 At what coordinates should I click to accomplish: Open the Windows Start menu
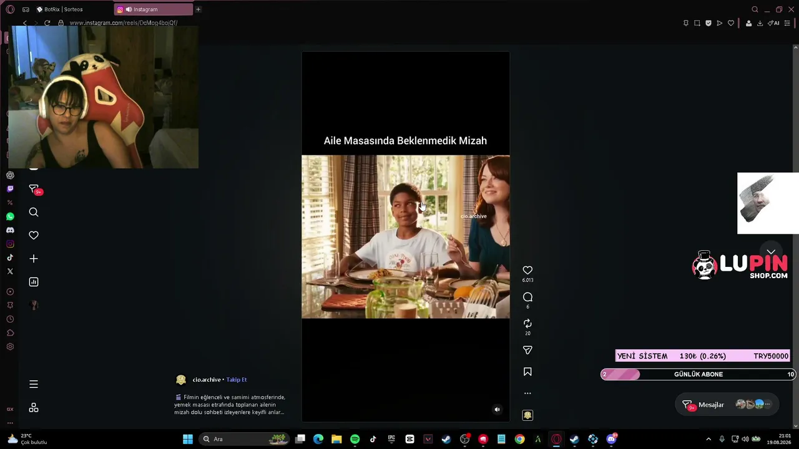pos(188,439)
